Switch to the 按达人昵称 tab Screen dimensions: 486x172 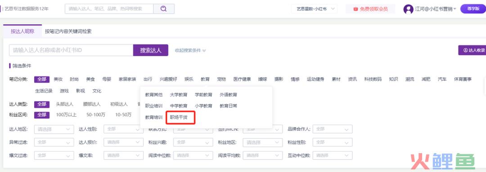coord(22,31)
